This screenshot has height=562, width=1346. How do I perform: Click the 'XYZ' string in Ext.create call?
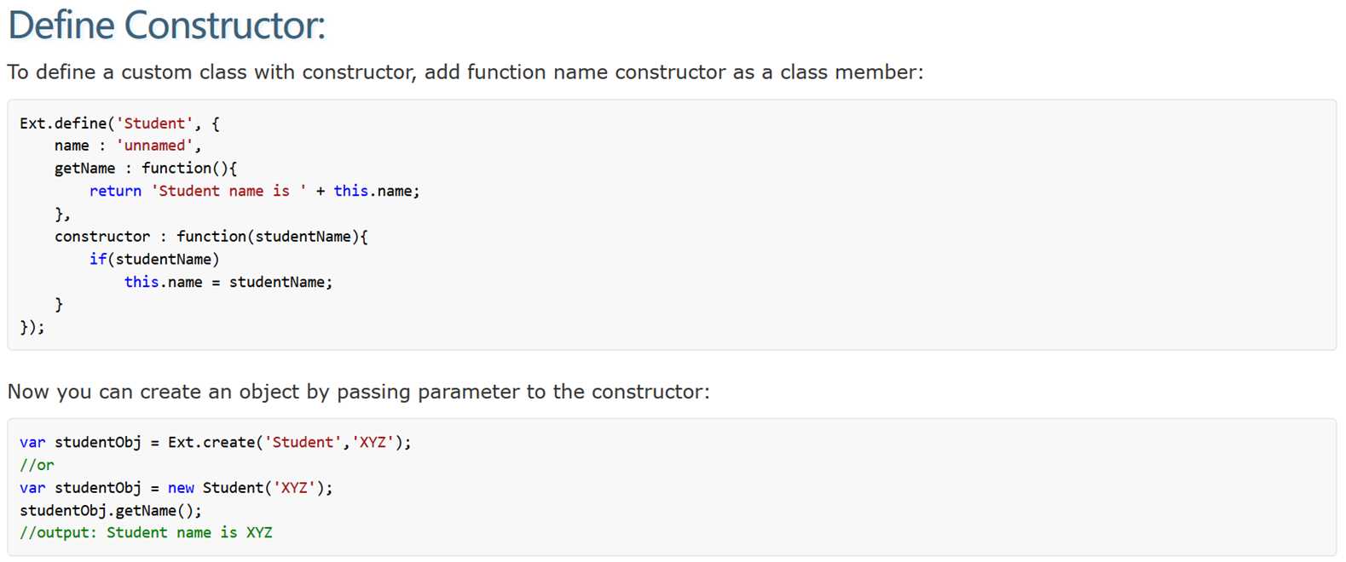(x=373, y=443)
